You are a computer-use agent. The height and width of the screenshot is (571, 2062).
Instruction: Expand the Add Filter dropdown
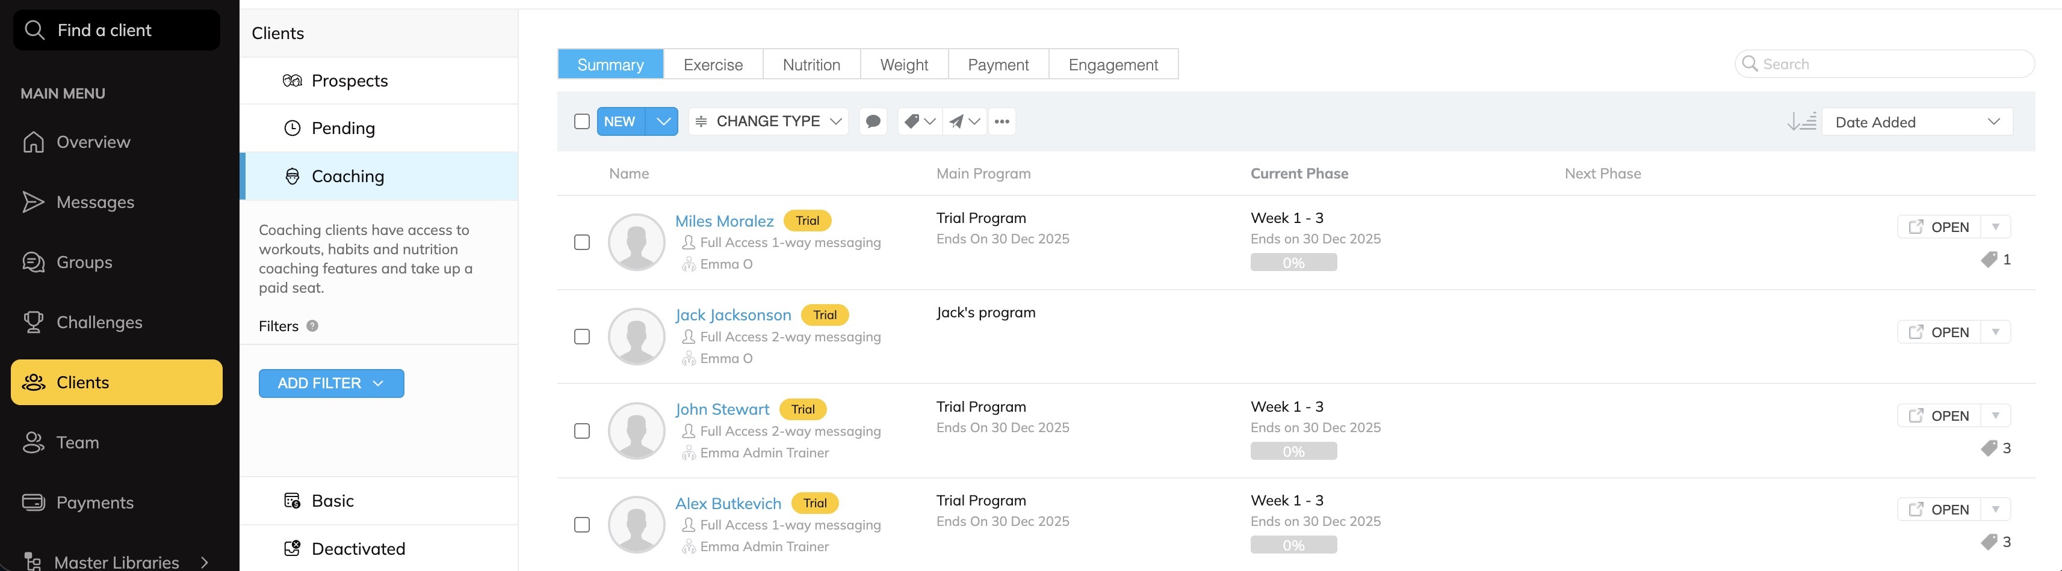pos(330,384)
